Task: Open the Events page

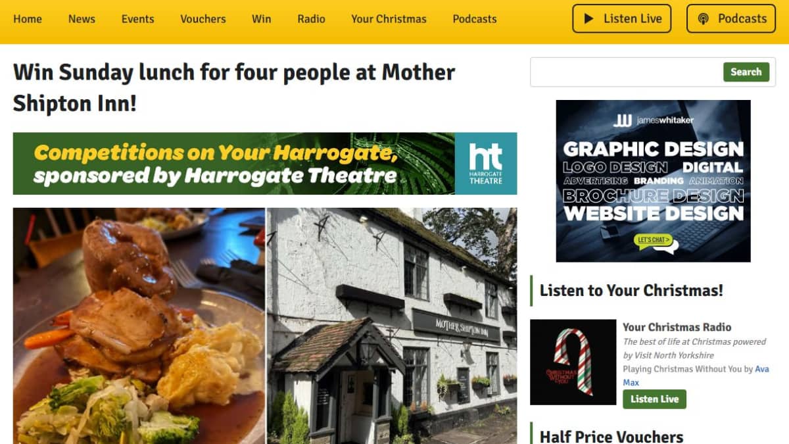Action: click(138, 19)
